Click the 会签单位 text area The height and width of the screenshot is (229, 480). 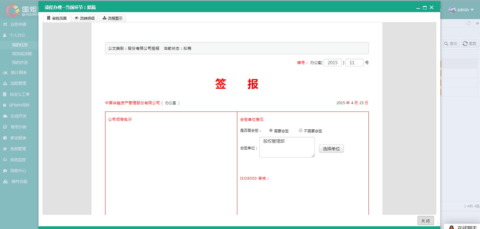pos(287,147)
